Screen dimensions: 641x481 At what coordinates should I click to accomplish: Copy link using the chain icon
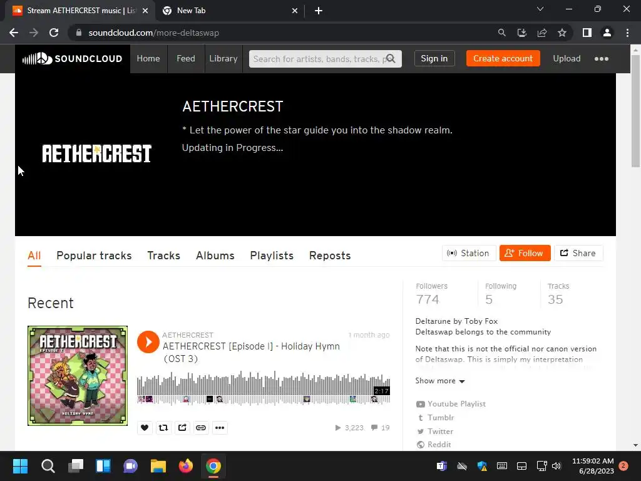click(201, 427)
